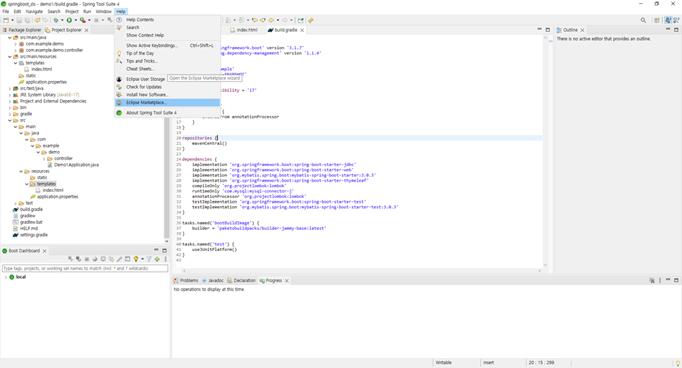This screenshot has height=368, width=682.
Task: Click the Back navigation arrow in toolbar
Action: pos(271,20)
